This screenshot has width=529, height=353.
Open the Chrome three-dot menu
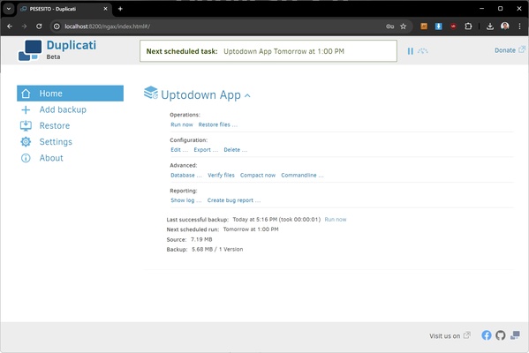(519, 26)
